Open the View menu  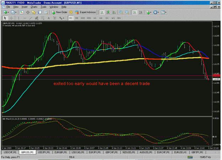(x=16, y=7)
